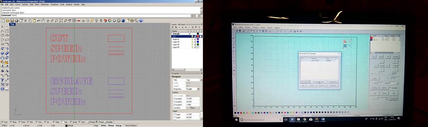Enable the Tan osnap checkbox
The image size is (428, 127).
coord(62,122)
